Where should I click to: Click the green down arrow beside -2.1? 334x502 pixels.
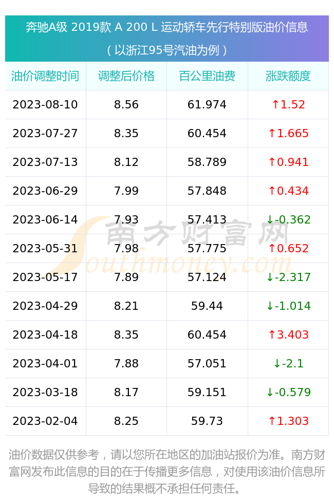pos(277,363)
